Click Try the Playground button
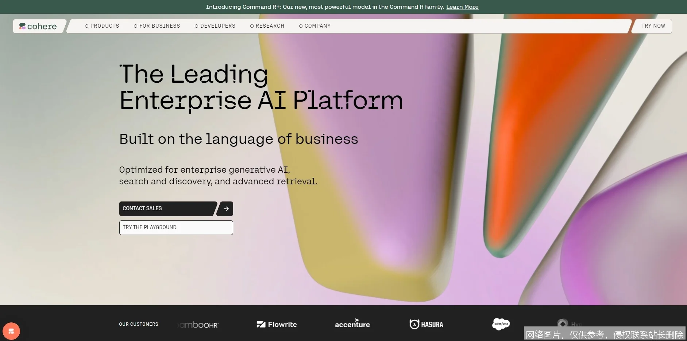The image size is (687, 341). click(176, 228)
